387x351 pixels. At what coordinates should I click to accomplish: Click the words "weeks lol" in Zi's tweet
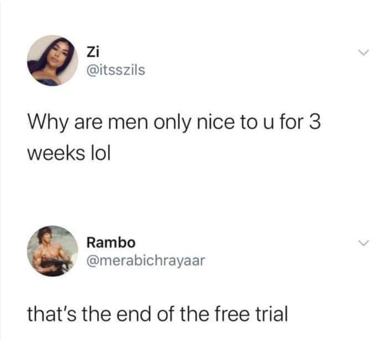click(69, 154)
